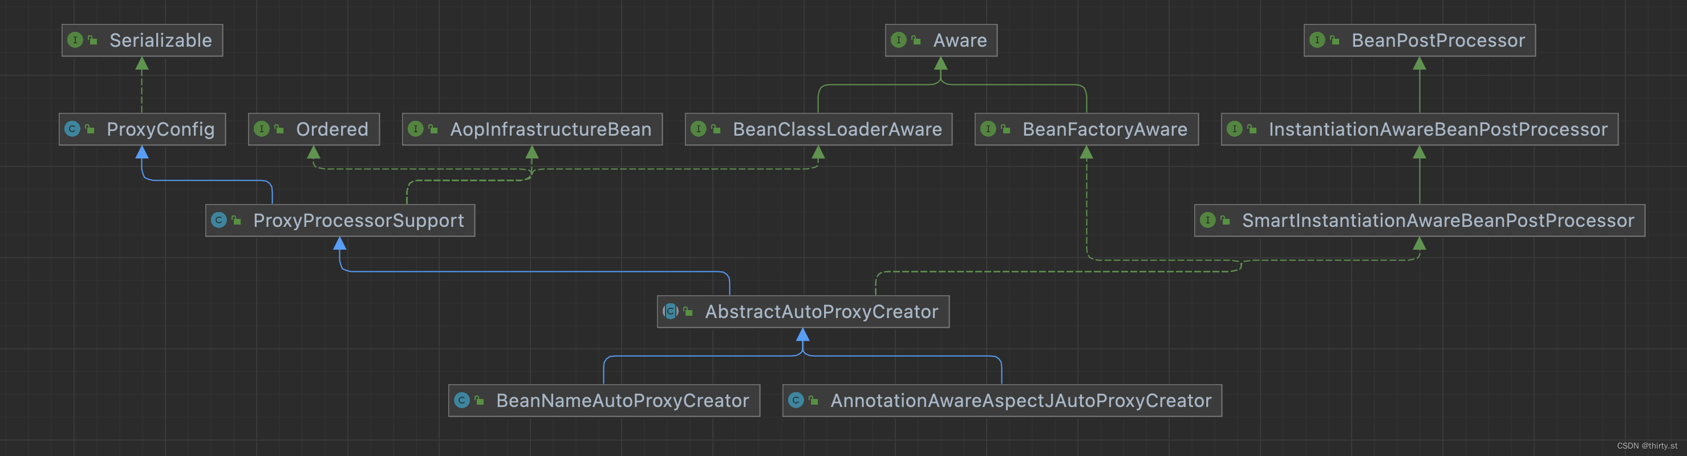
Task: Click the interface icon beside Ordered
Action: (x=262, y=129)
